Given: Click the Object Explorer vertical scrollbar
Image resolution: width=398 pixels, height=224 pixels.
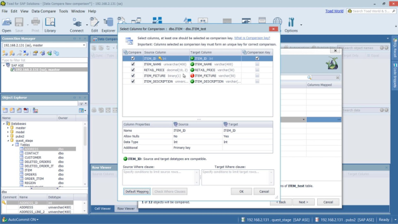Looking at the screenshot, I should [85, 154].
